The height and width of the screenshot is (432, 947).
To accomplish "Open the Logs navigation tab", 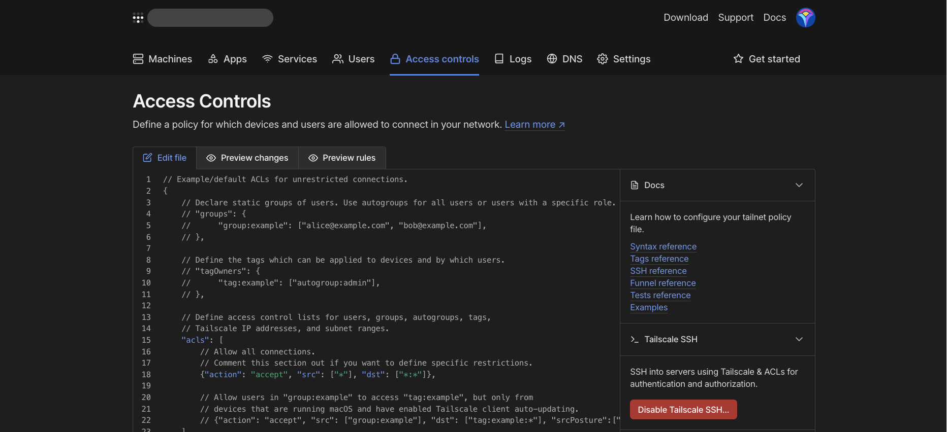I will (513, 59).
